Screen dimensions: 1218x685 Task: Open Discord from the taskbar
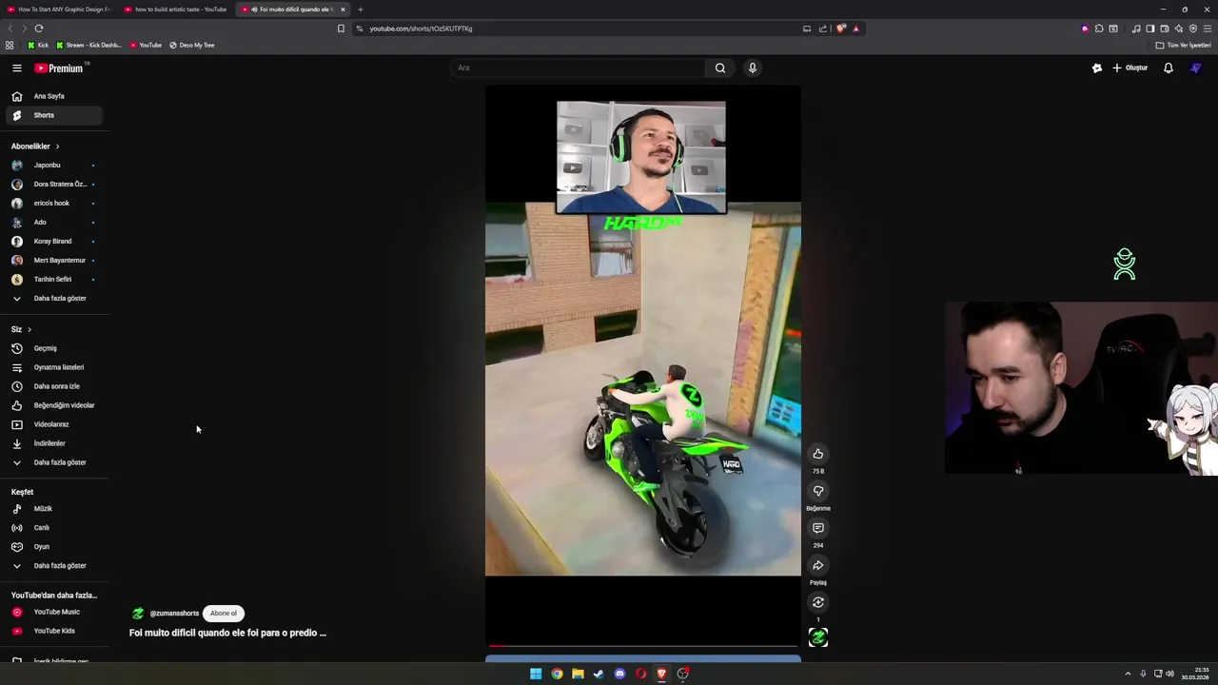pyautogui.click(x=619, y=674)
